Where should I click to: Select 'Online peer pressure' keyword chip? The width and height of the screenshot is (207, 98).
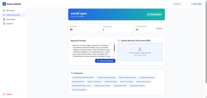(143, 82)
